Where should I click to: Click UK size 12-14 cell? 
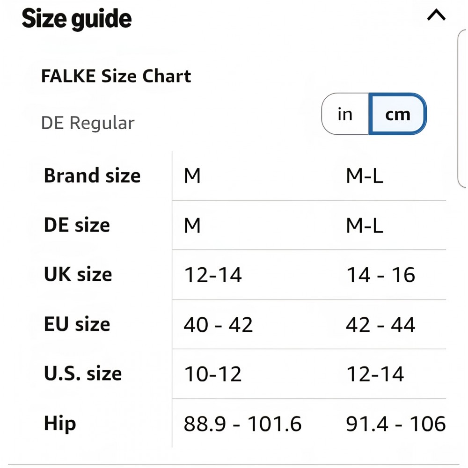(212, 275)
